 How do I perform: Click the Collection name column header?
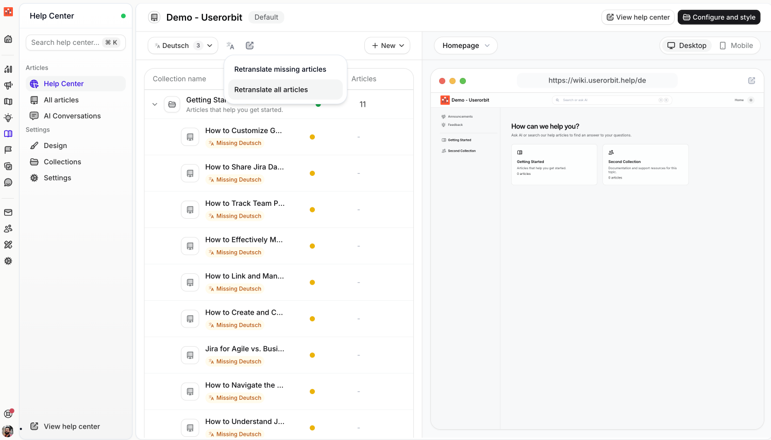[179, 79]
